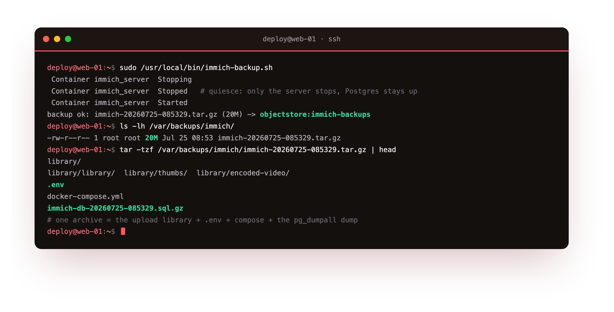
Task: Click the line 'Container immich_server Stopping'
Action: click(121, 79)
